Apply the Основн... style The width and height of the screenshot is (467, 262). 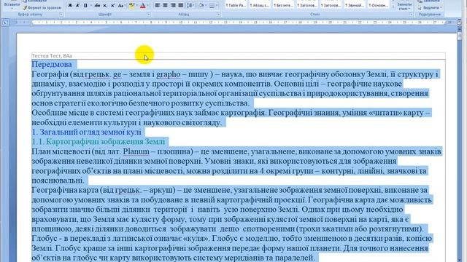(x=378, y=4)
